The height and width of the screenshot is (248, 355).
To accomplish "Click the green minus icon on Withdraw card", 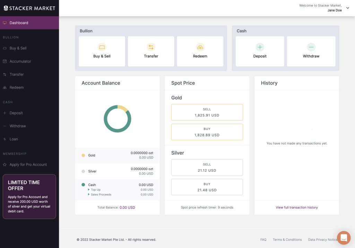I will coord(311,47).
